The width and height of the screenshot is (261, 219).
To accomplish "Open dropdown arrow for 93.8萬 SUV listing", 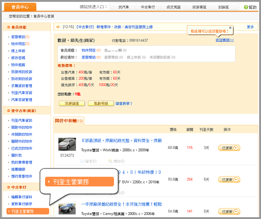I will (x=236, y=180).
